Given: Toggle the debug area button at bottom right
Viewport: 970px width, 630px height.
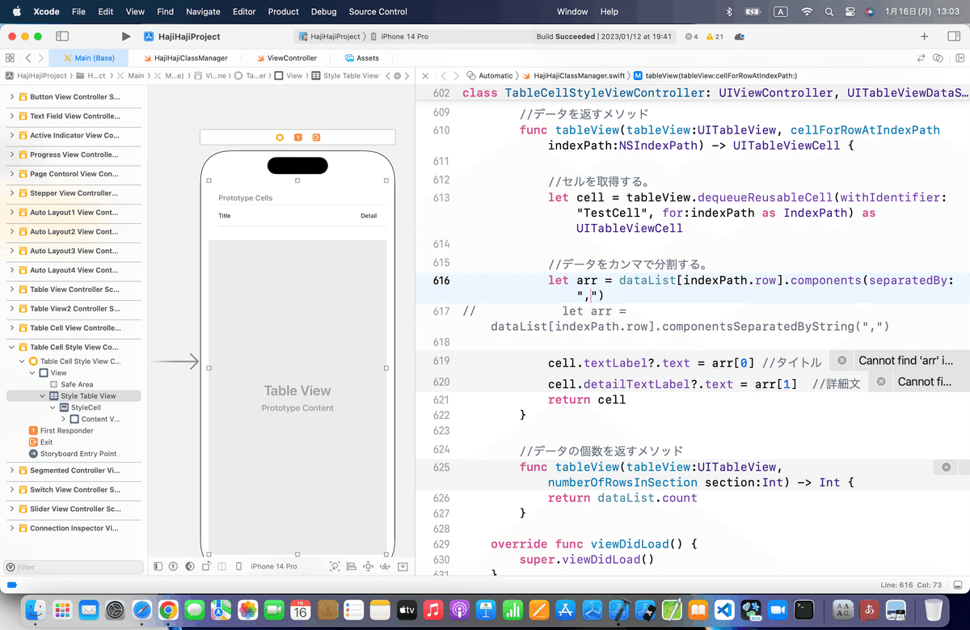Looking at the screenshot, I should (x=958, y=585).
